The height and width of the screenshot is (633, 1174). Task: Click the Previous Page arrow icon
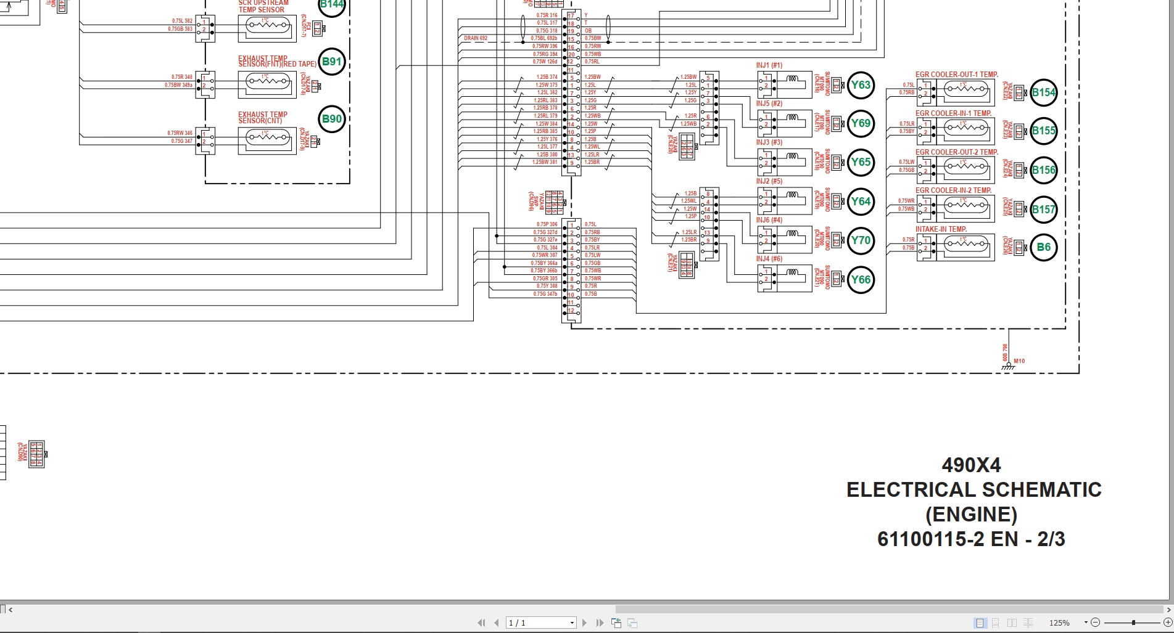[x=497, y=623]
